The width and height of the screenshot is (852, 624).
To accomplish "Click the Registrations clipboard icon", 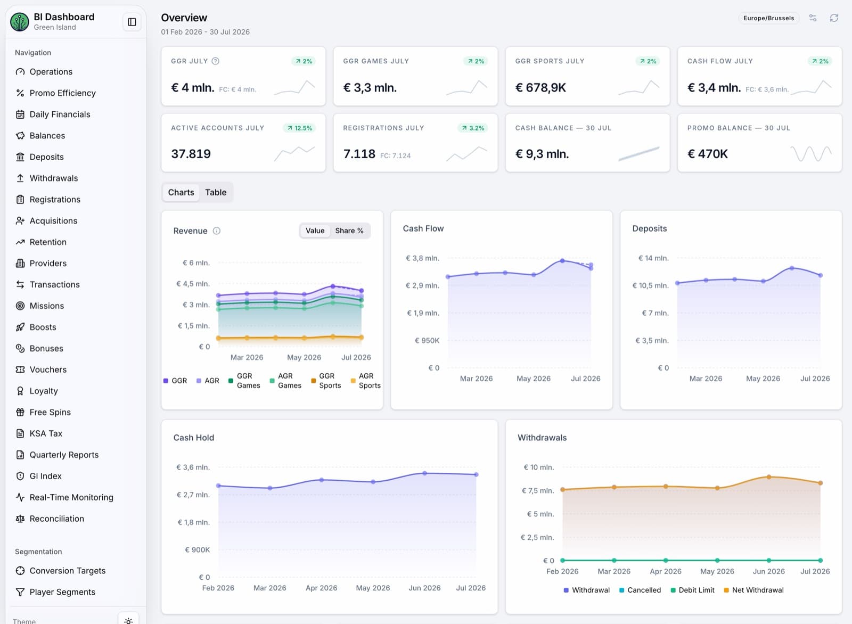I will tap(20, 200).
